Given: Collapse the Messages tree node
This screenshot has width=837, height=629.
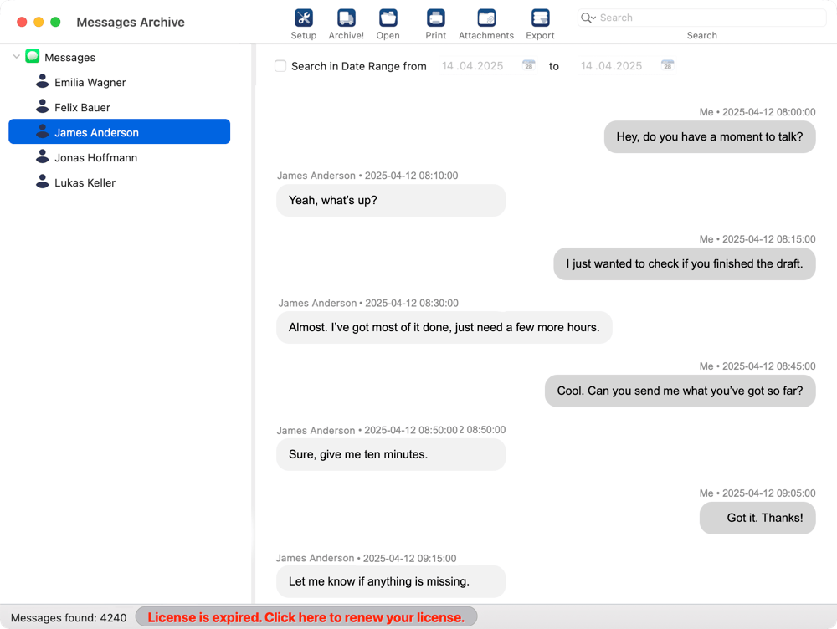Looking at the screenshot, I should (x=17, y=57).
